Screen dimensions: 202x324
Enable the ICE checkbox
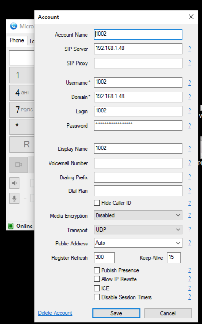tap(97, 288)
